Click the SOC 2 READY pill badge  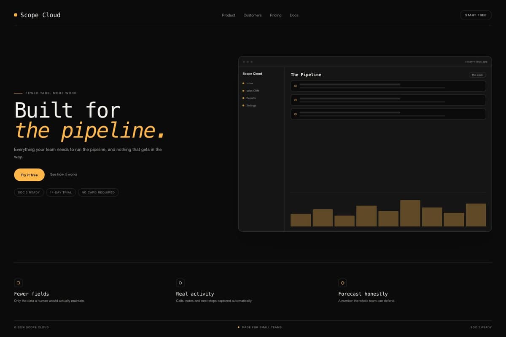tap(29, 192)
